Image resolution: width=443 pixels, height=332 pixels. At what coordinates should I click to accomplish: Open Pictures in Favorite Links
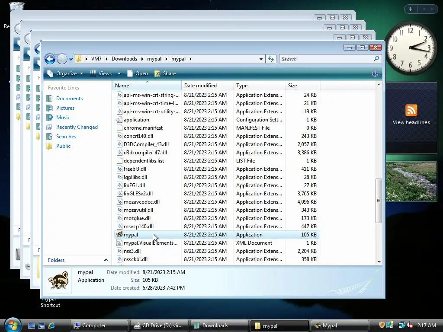click(x=65, y=108)
